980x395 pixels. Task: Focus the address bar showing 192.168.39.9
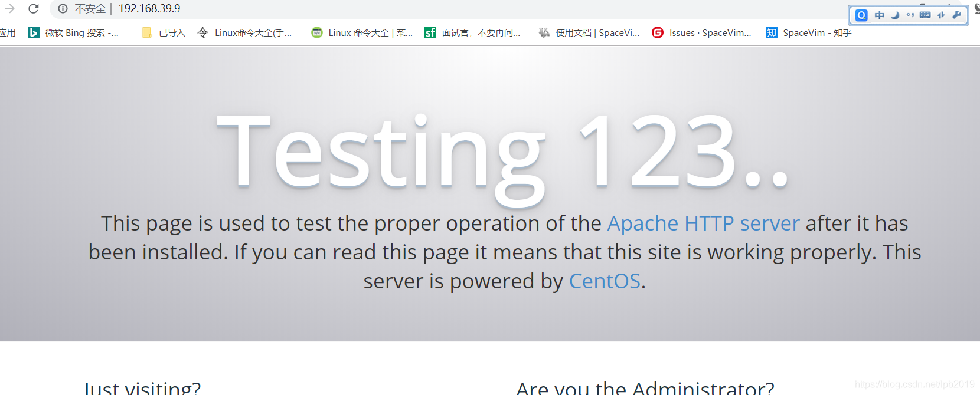[x=149, y=9]
